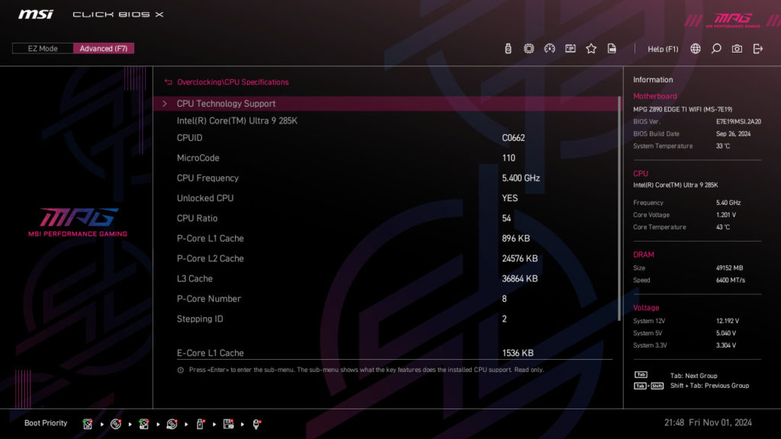Take a BIOS screenshot with the camera icon
Screen dimensions: 781x439
pos(736,48)
